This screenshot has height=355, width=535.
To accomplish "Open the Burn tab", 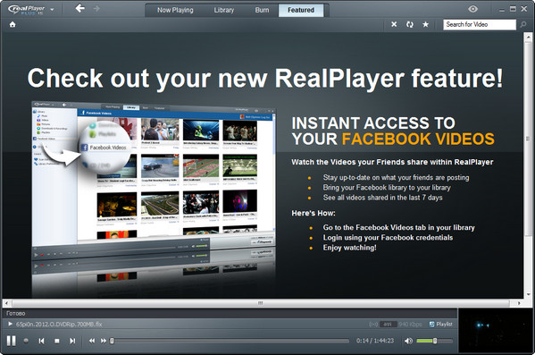I will coord(262,10).
